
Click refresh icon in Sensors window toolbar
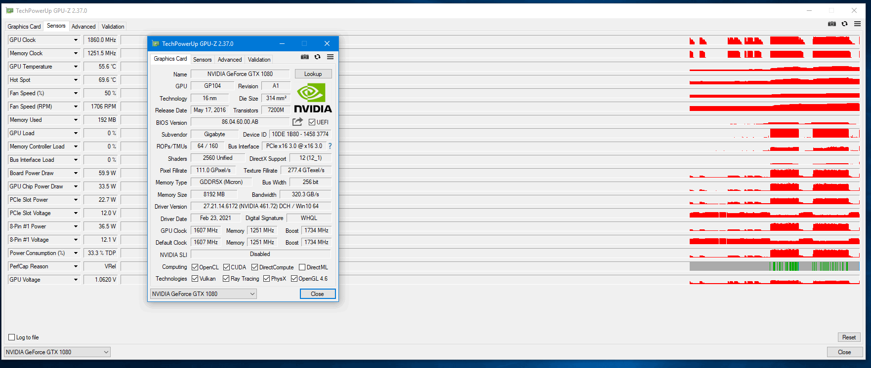click(845, 24)
